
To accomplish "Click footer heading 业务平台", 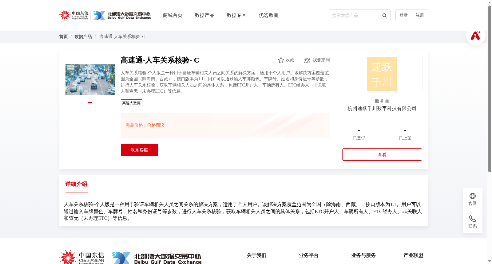I will (309, 255).
